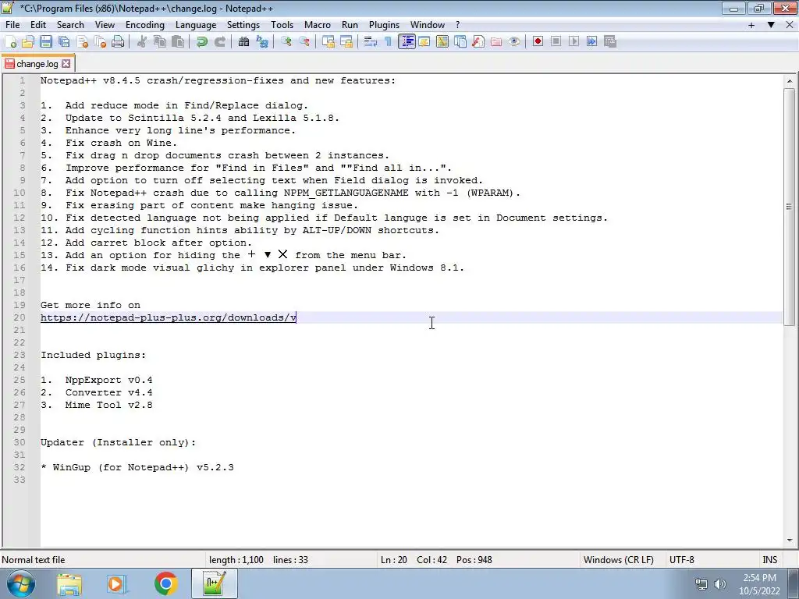Toggle monitoring with the eye icon

(x=514, y=42)
